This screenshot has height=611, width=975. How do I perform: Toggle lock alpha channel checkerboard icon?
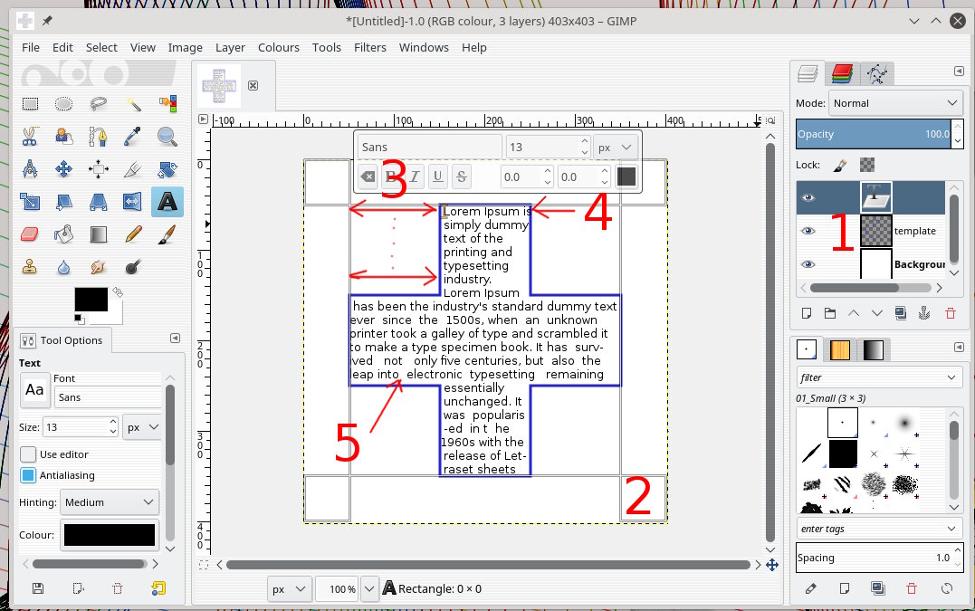tap(866, 166)
